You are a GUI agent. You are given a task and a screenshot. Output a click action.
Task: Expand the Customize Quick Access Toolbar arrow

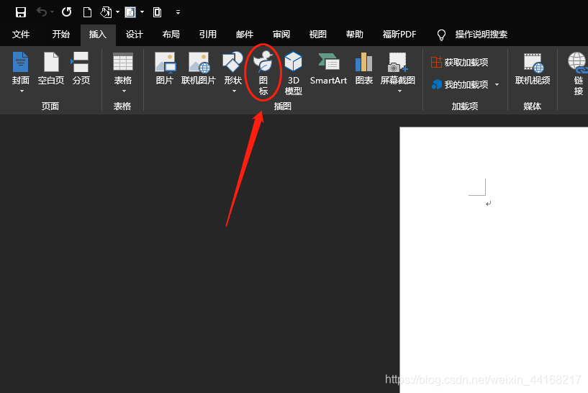[x=178, y=12]
